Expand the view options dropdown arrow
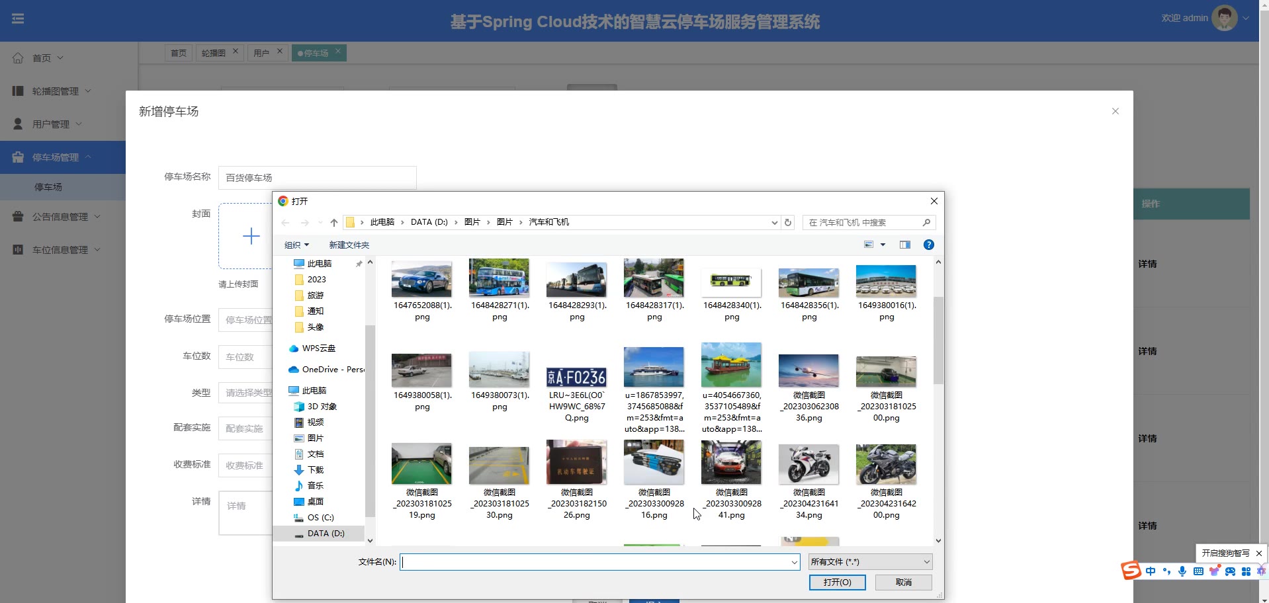This screenshot has width=1269, height=603. coord(883,245)
